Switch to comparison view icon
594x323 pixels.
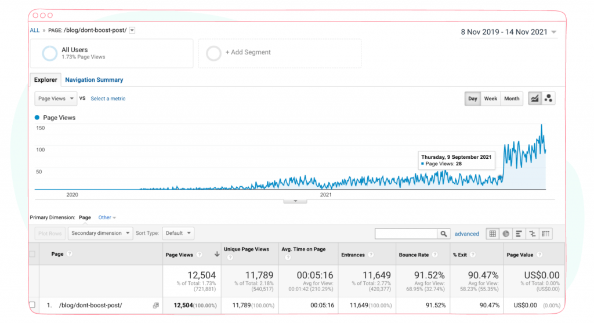coord(533,234)
